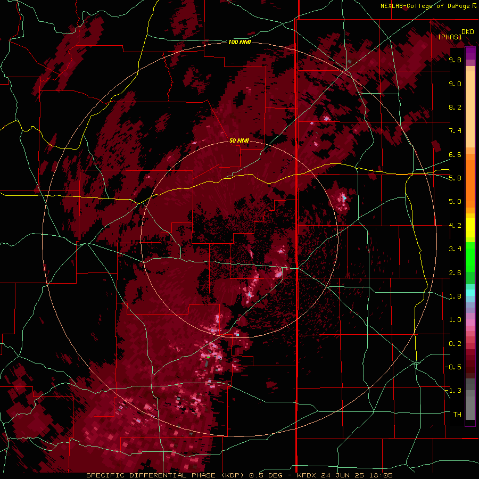Click the 8.2 value on the scale
Screen dimensions: 479x479
tap(455, 107)
